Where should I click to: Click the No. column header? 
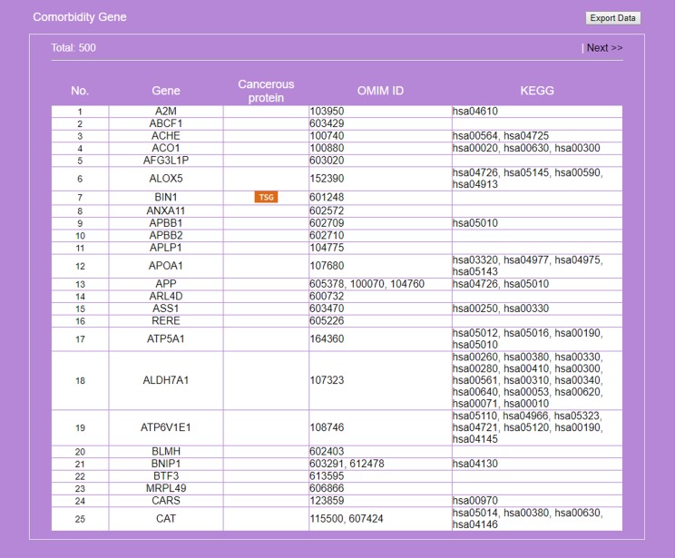pyautogui.click(x=80, y=91)
